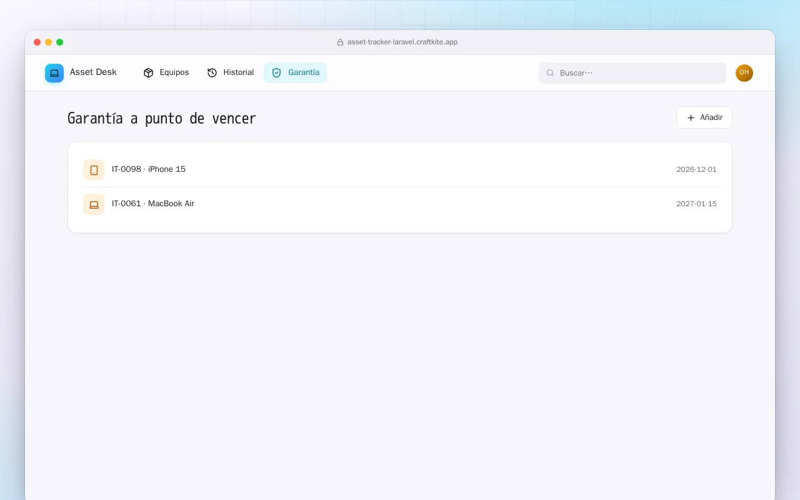Open the OH user avatar
Image resolution: width=800 pixels, height=500 pixels.
744,73
